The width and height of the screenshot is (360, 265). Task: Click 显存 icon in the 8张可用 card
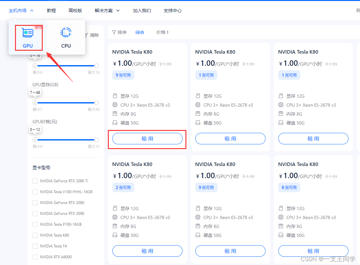(281, 208)
